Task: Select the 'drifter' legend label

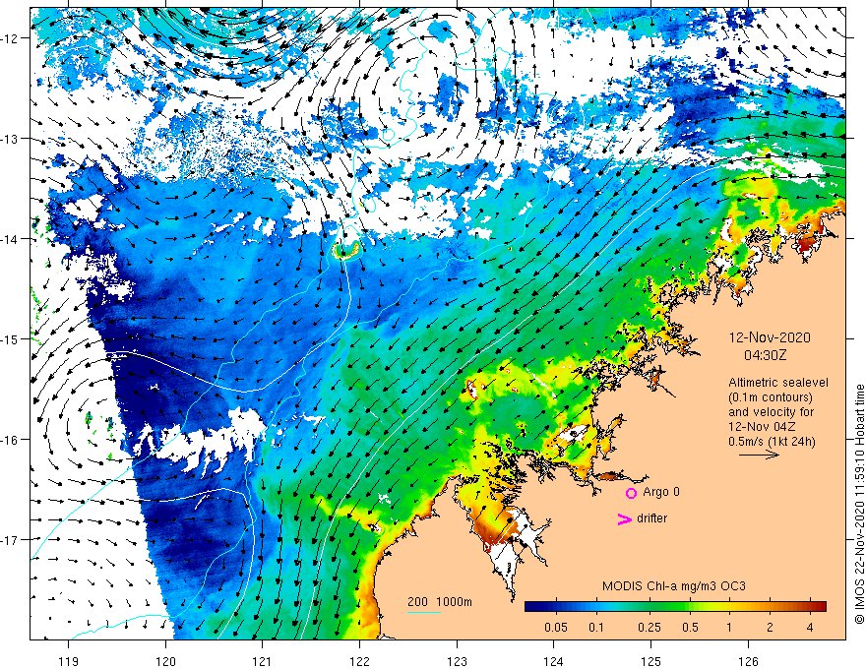Action: click(x=651, y=518)
